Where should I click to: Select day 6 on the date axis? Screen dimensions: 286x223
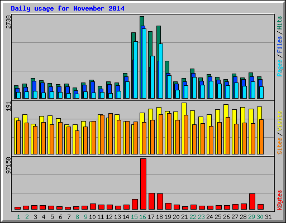(x=60, y=217)
